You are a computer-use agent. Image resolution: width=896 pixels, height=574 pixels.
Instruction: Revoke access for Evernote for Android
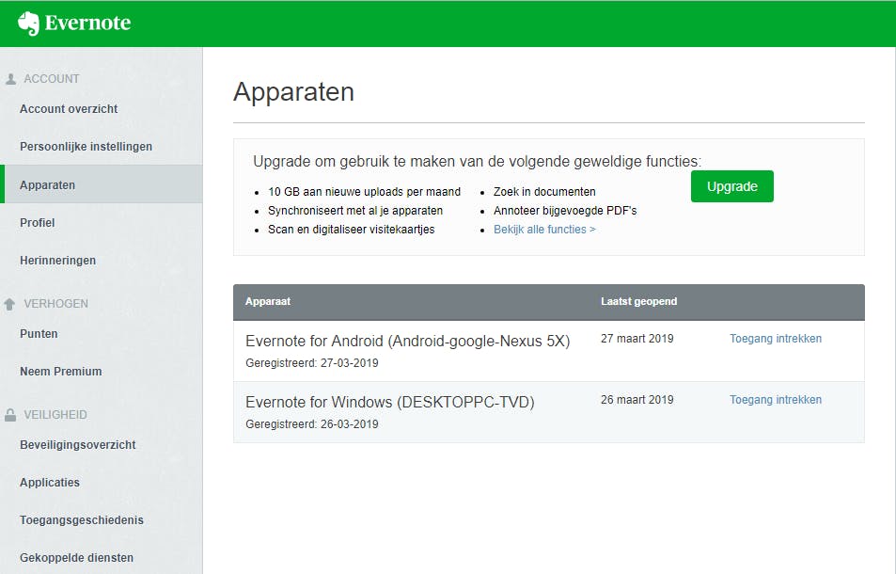tap(776, 339)
